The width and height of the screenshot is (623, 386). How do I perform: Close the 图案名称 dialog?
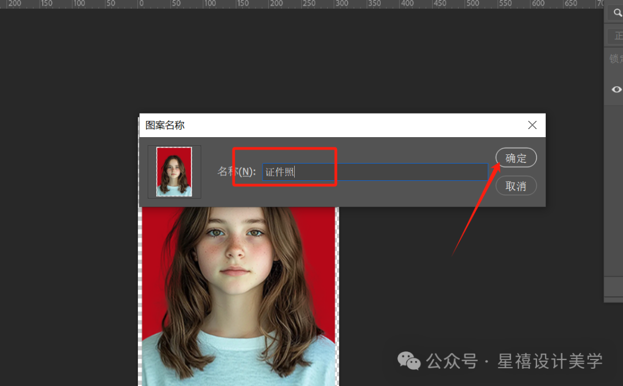coord(532,126)
